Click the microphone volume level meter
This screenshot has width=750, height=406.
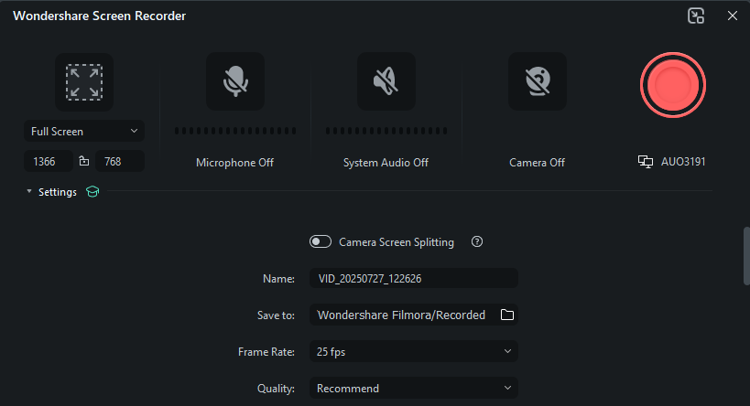(x=235, y=131)
